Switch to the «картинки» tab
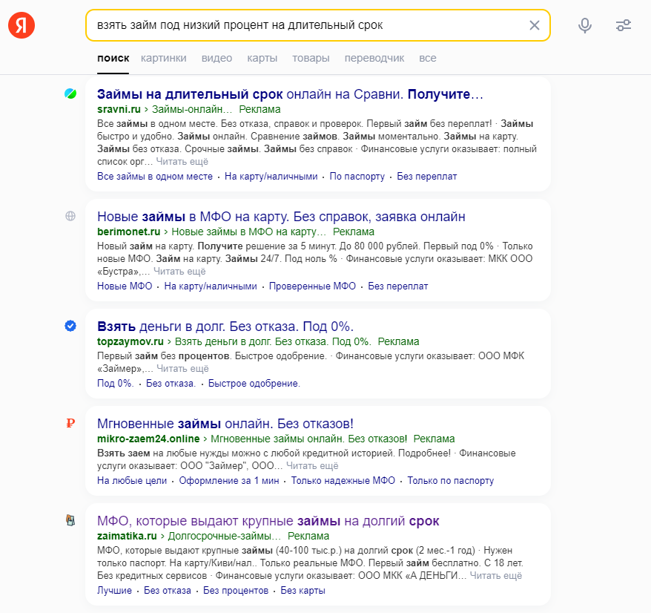The width and height of the screenshot is (651, 613). point(164,58)
